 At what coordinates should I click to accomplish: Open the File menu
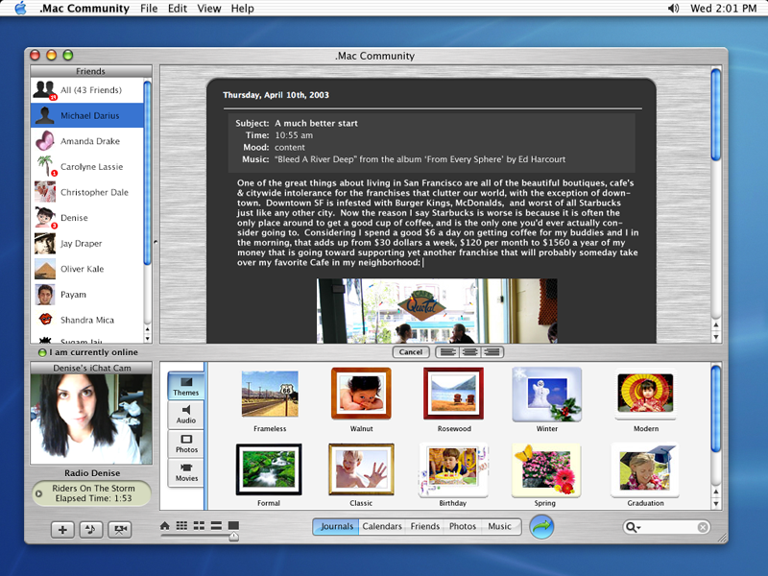pos(149,9)
